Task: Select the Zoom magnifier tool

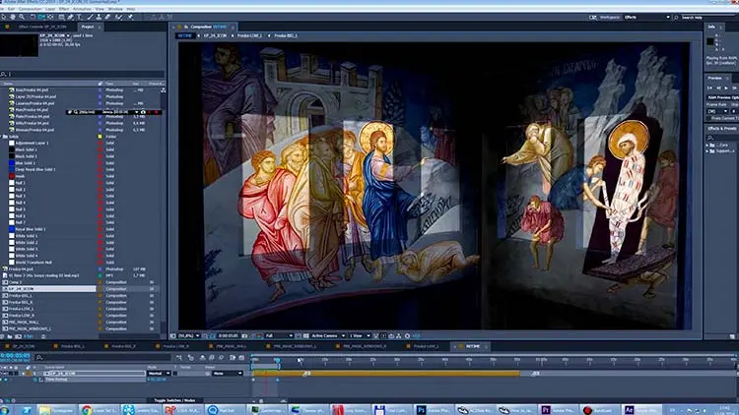Action: pos(22,17)
